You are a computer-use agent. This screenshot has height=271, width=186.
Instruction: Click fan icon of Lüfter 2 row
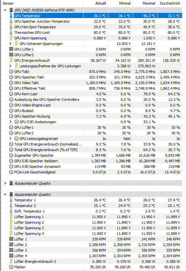click(11, 244)
